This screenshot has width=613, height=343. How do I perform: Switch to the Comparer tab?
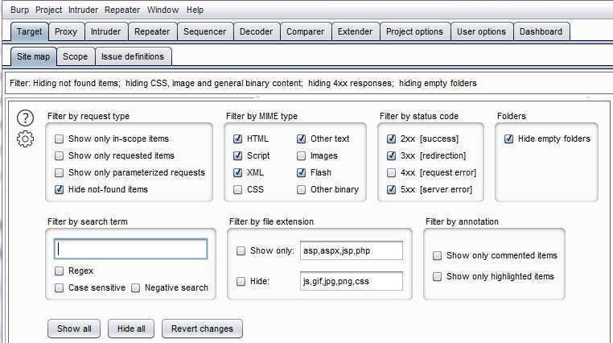pos(306,31)
